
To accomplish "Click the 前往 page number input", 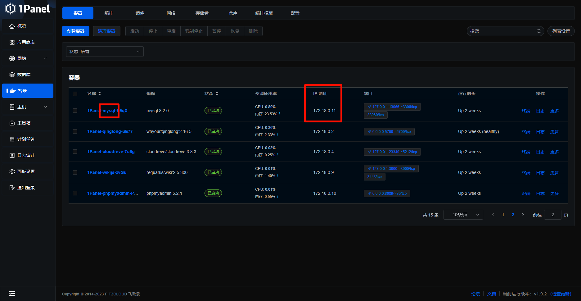I will (x=553, y=215).
